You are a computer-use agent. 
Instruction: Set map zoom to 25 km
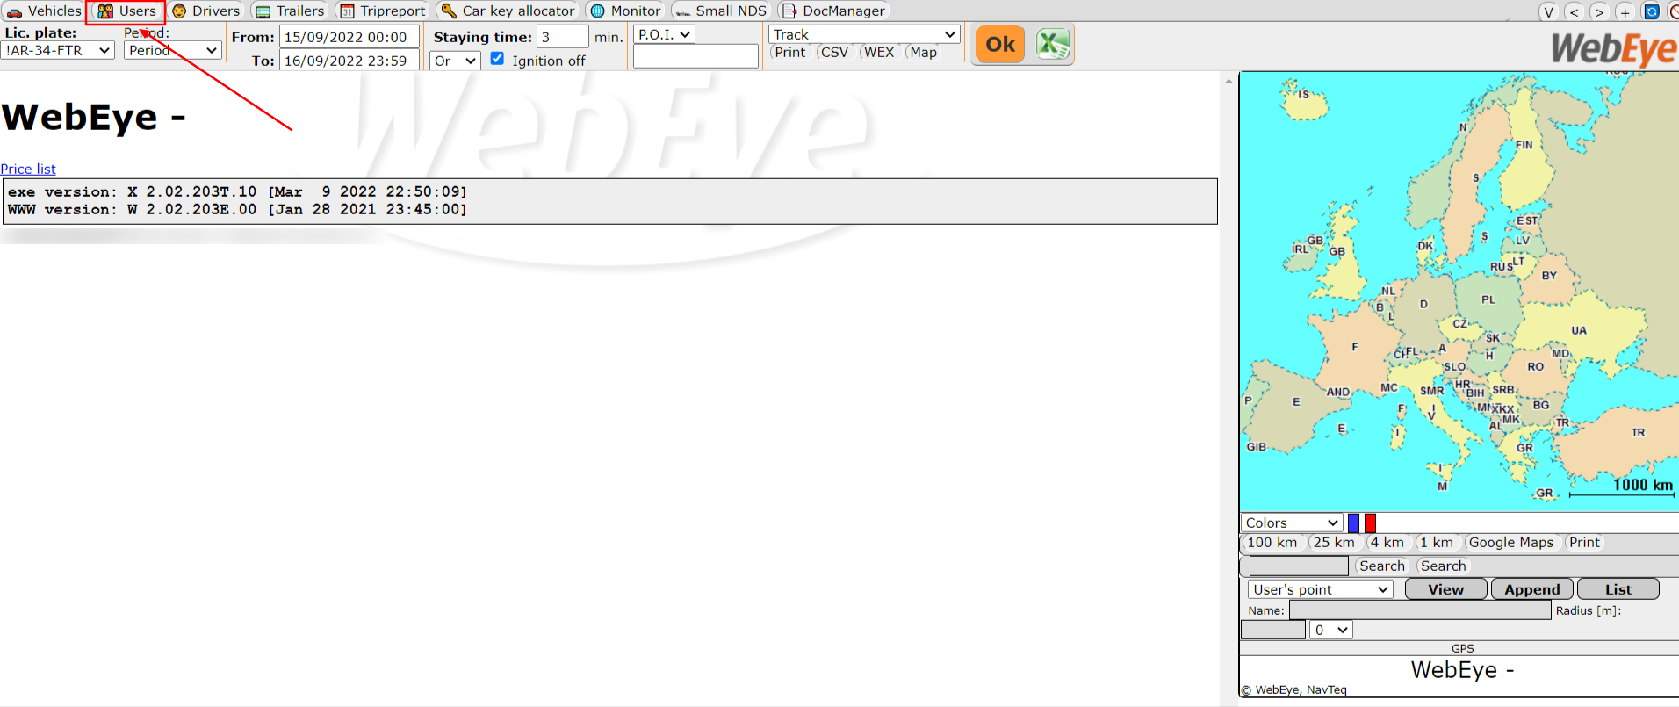click(1334, 543)
